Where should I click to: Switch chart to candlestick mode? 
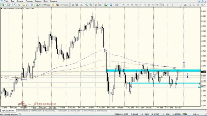point(77,5)
